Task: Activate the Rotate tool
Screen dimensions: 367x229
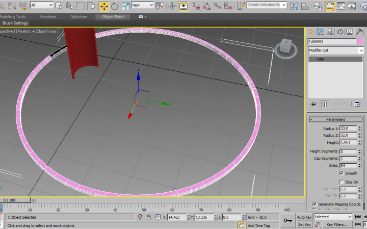Action: pos(115,6)
